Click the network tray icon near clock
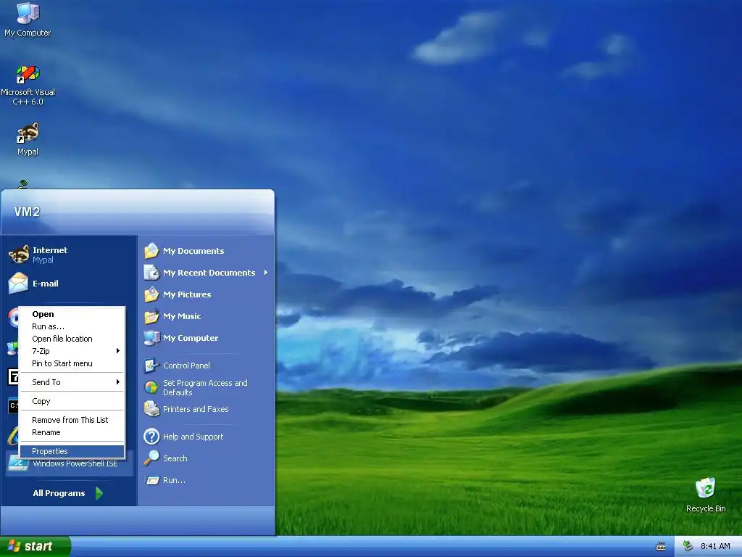 point(688,546)
